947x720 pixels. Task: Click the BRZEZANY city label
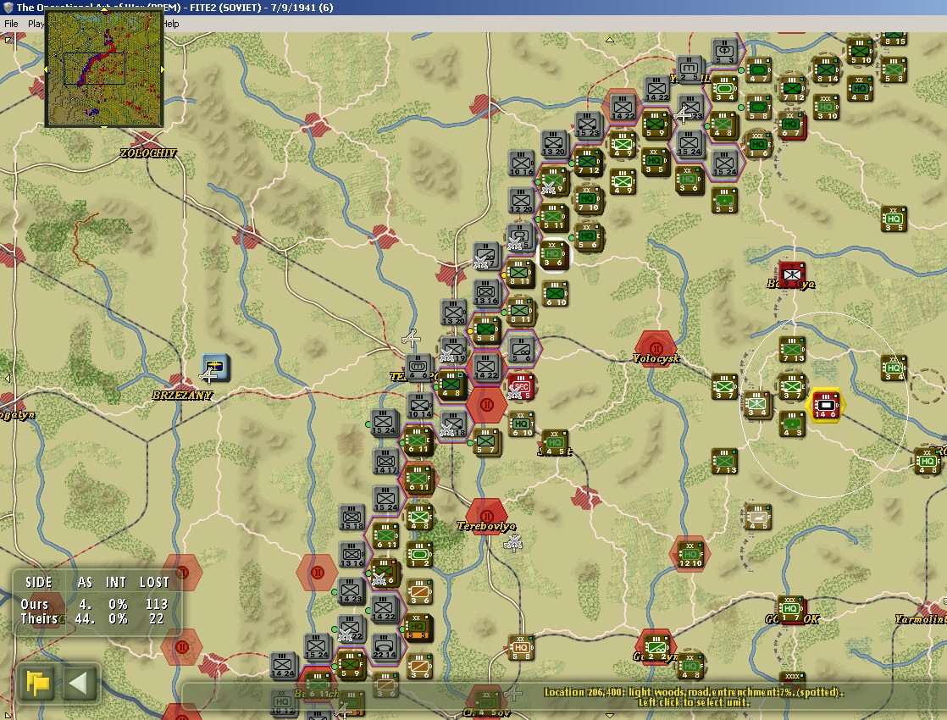pyautogui.click(x=182, y=396)
